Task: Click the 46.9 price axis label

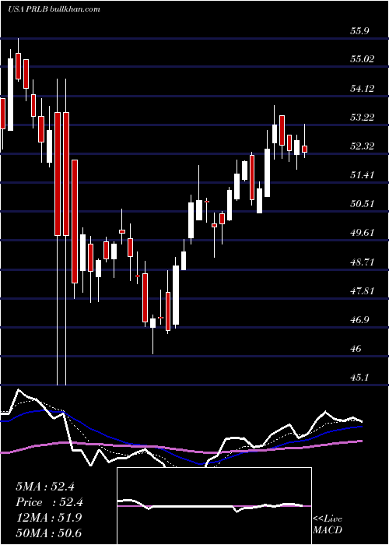Action: tap(359, 320)
